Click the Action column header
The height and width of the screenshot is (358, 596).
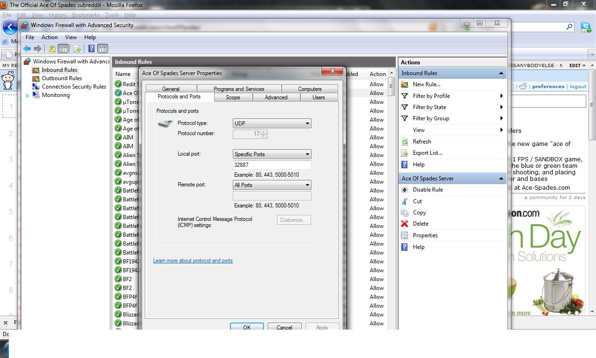click(378, 74)
